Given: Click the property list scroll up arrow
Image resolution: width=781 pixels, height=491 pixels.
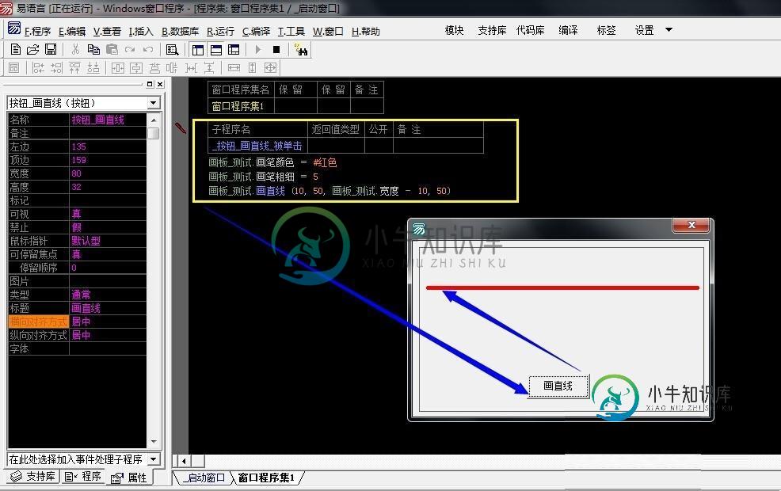Looking at the screenshot, I should tap(154, 120).
